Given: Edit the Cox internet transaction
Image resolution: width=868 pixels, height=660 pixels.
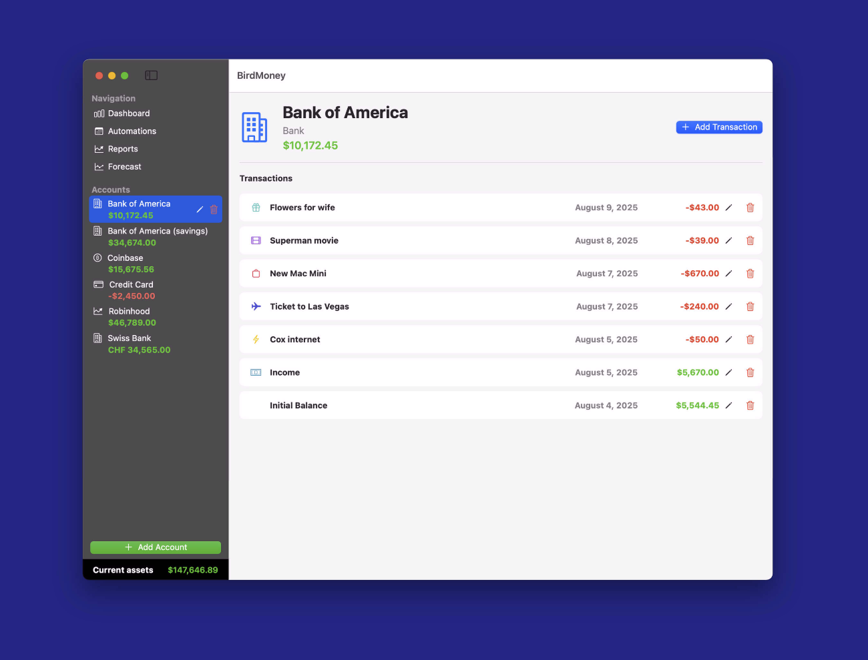Looking at the screenshot, I should pos(728,339).
